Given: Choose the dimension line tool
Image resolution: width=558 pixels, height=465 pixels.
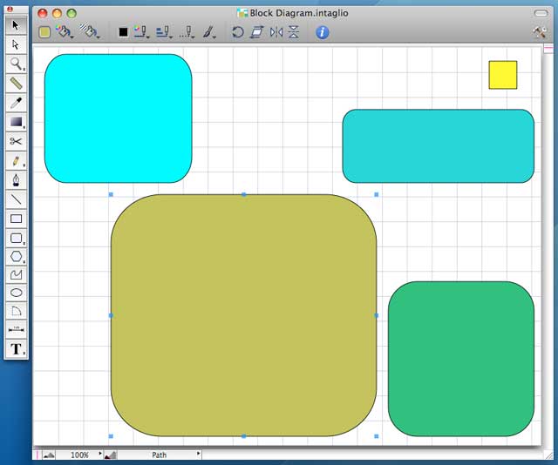Looking at the screenshot, I should (x=16, y=329).
